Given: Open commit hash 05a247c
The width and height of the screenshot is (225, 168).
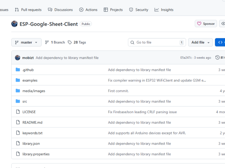Looking at the screenshot, I should pos(186,58).
